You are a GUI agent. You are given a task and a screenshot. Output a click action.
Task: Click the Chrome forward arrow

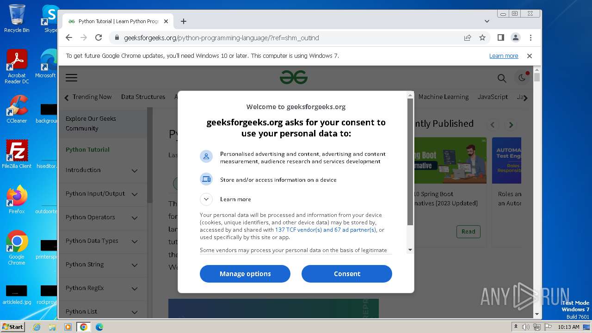tap(84, 38)
